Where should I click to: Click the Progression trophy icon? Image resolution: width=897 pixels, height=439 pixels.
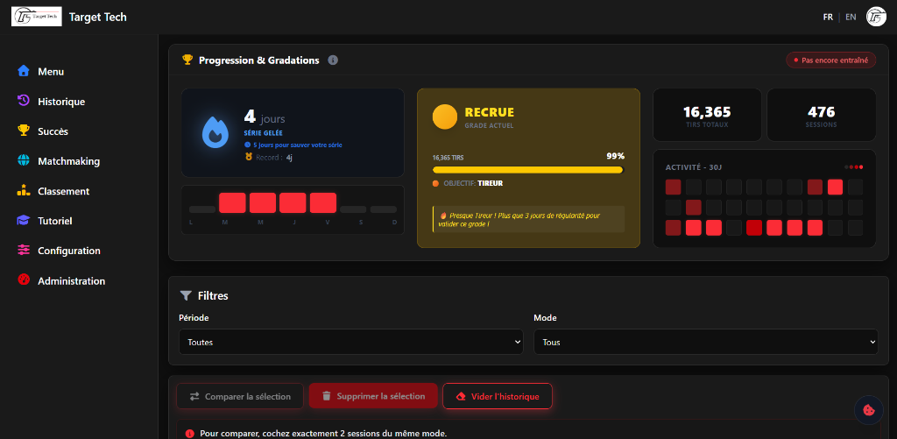click(187, 60)
